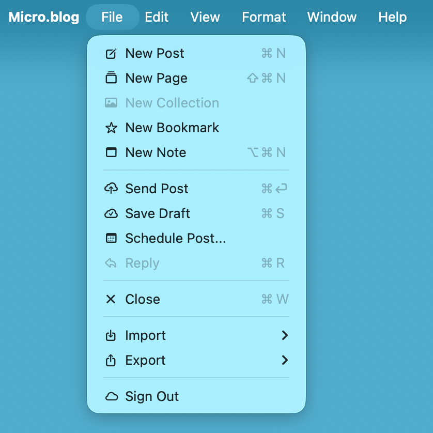The image size is (433, 433).
Task: Click the ⌘S shortcut beside Save Draft
Action: [273, 213]
